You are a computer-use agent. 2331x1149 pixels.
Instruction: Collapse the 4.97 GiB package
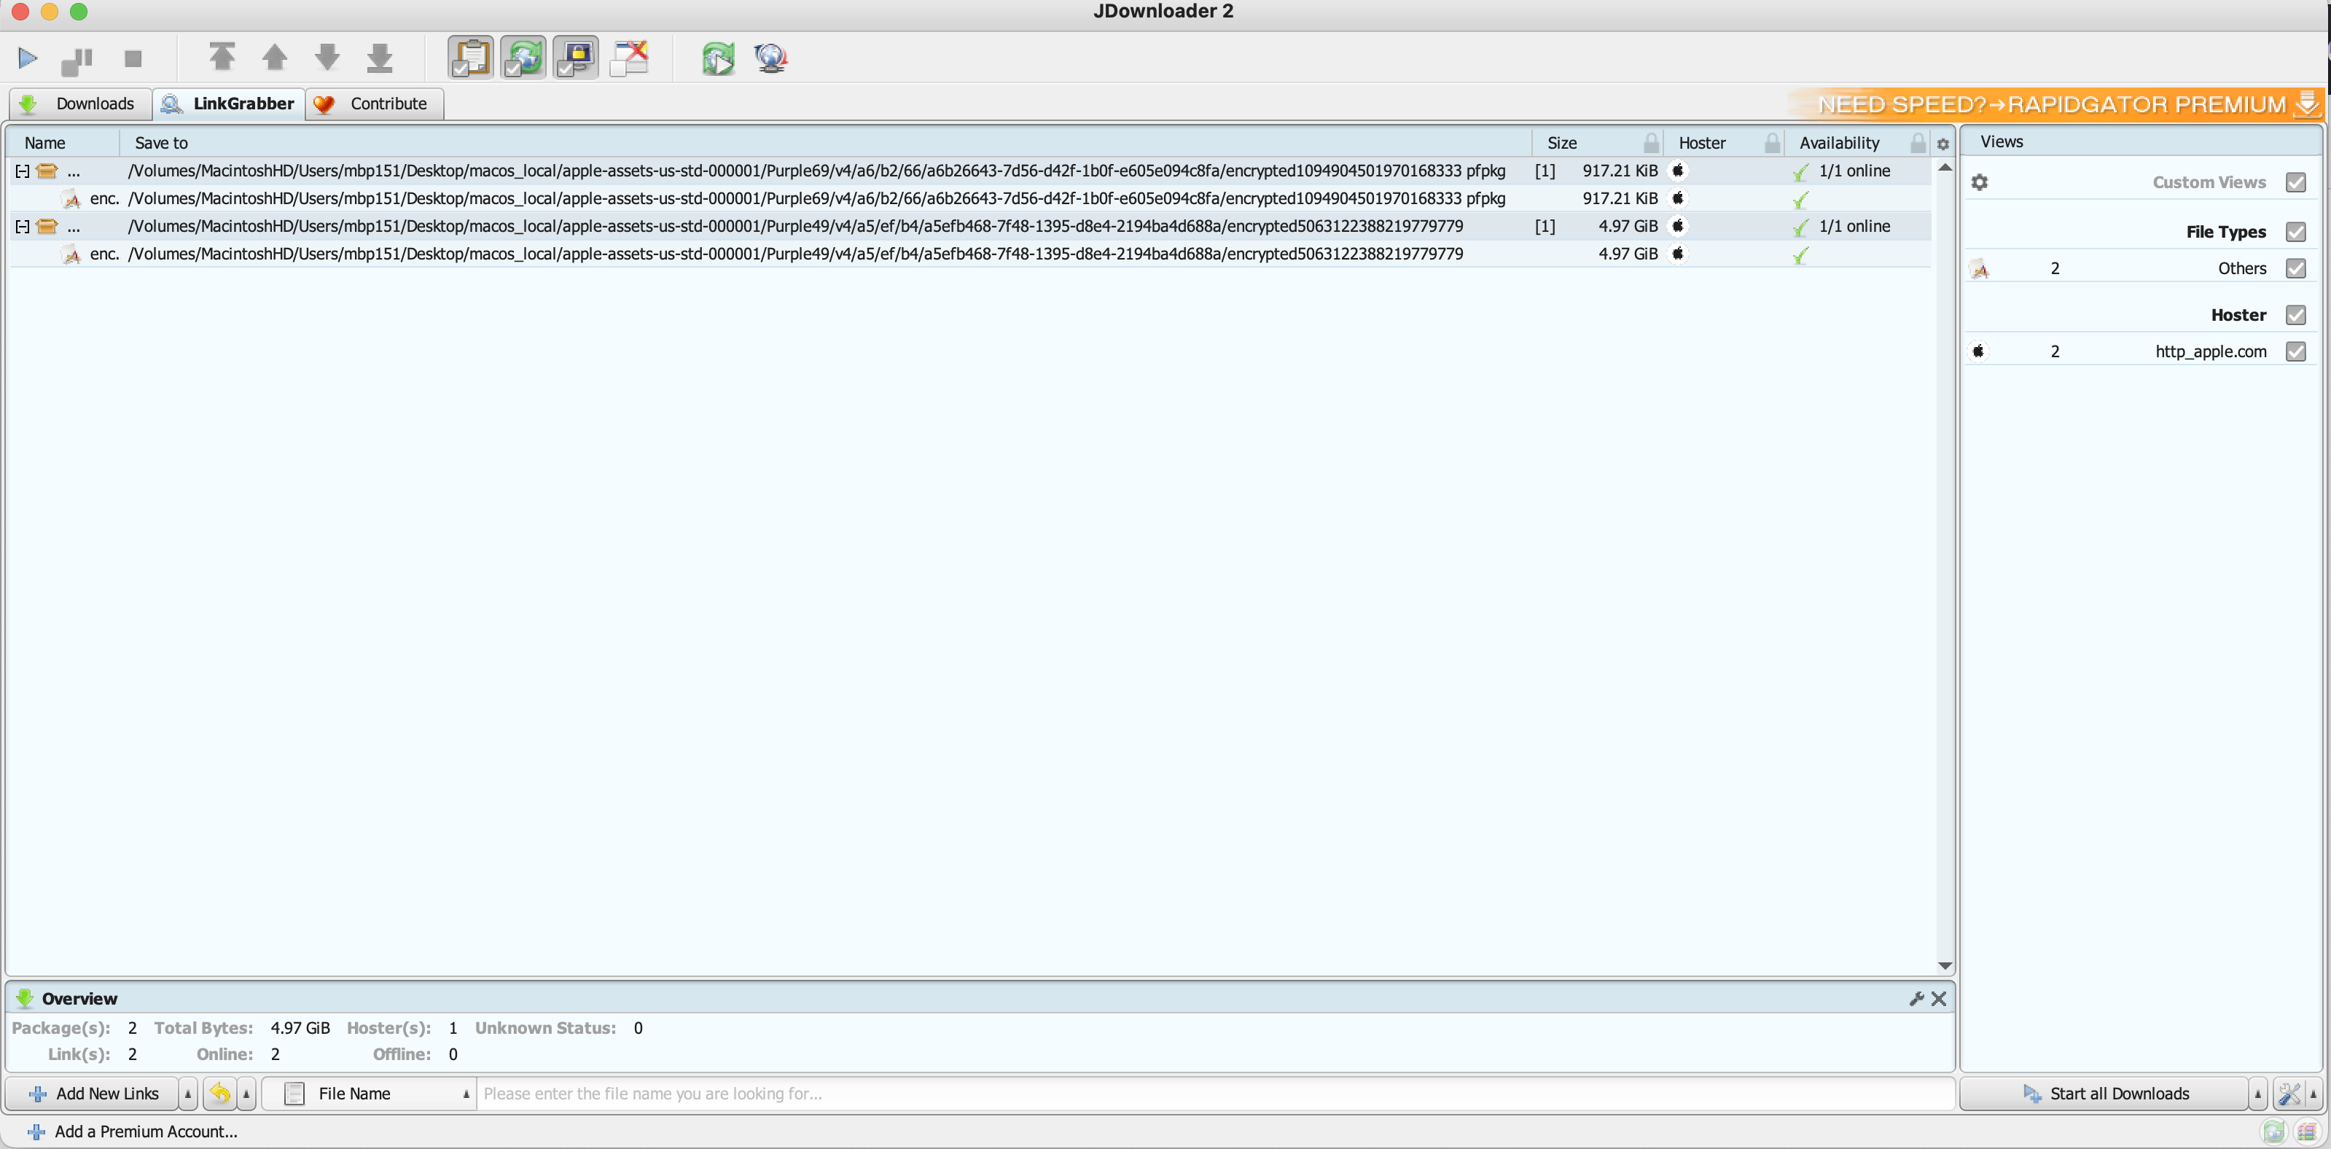click(23, 226)
